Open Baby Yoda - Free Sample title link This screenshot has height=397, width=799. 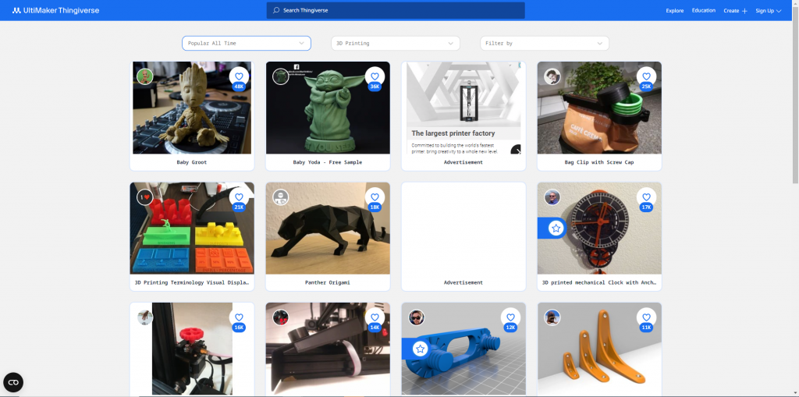(x=328, y=162)
